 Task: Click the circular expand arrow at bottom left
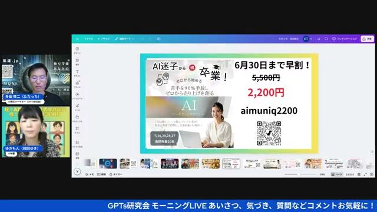click(77, 171)
